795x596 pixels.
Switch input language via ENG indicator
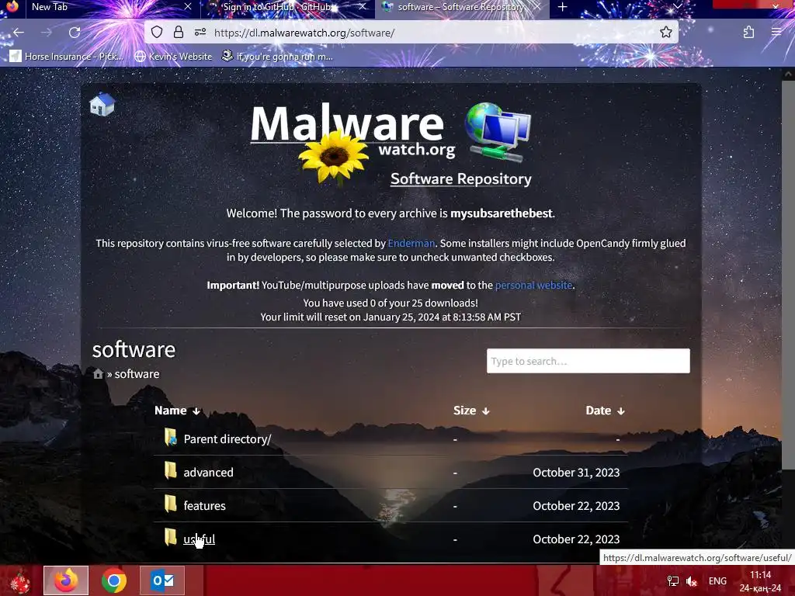point(717,581)
